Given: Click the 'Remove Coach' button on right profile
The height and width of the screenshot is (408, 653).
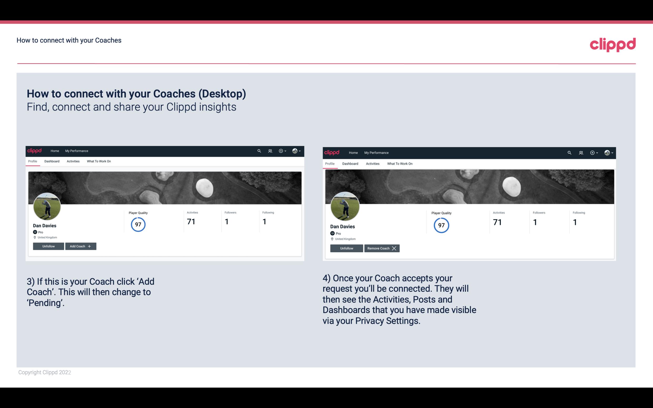Looking at the screenshot, I should tap(382, 248).
